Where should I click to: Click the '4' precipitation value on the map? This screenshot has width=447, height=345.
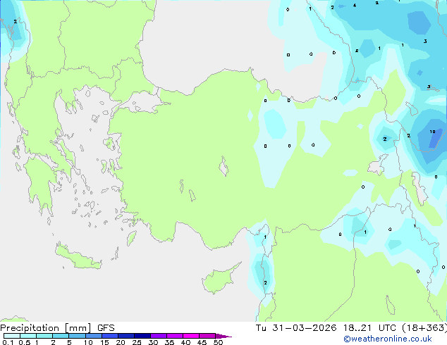pyautogui.click(x=355, y=6)
